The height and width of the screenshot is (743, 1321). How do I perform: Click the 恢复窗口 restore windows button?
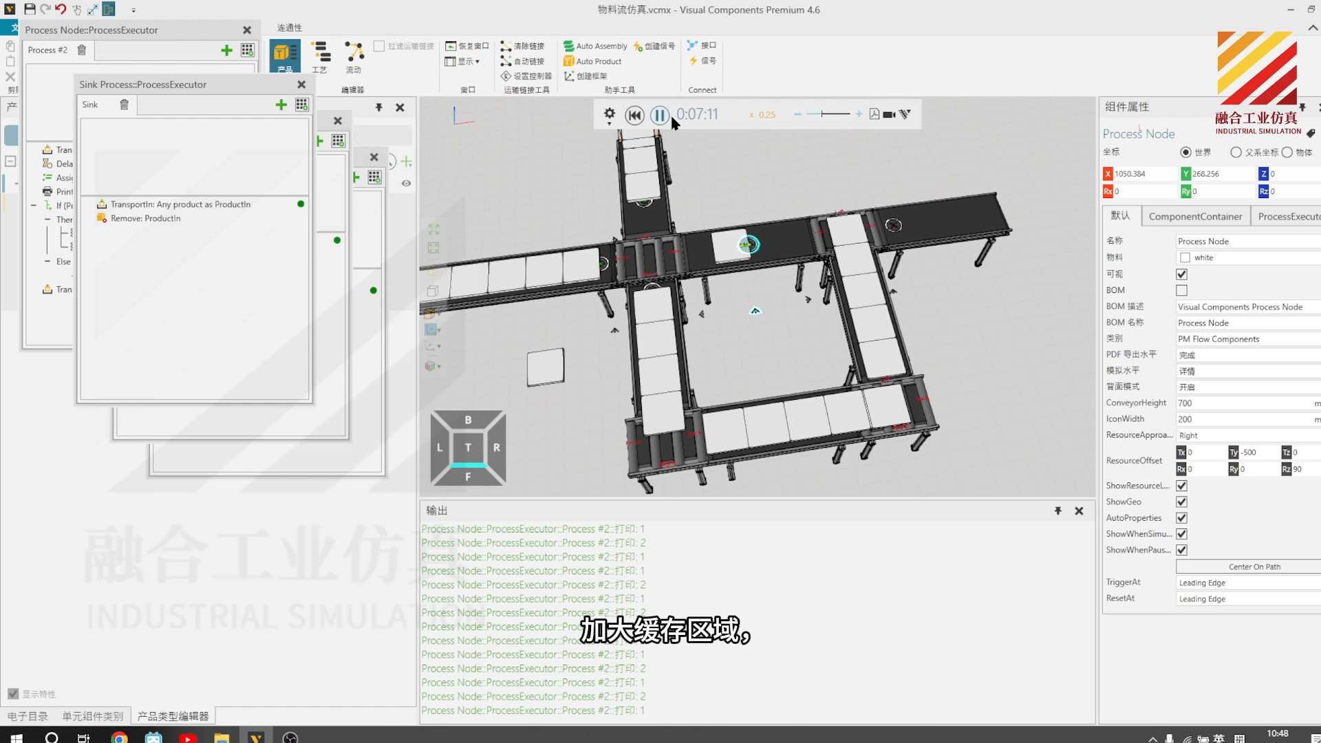466,46
